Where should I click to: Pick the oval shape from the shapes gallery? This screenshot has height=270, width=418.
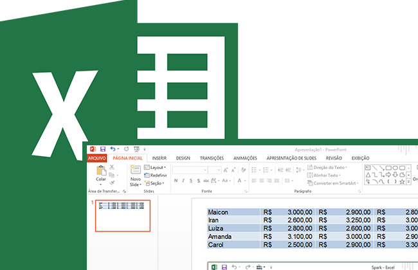pos(395,168)
